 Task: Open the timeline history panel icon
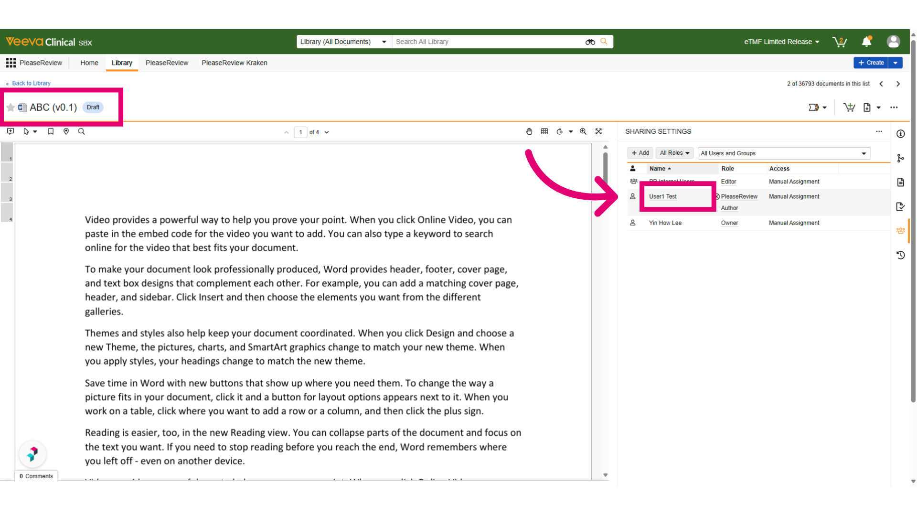pos(901,255)
